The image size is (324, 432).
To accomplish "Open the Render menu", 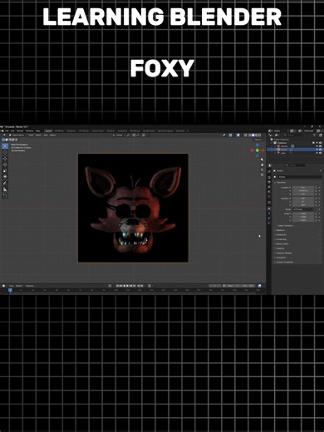I will 20,130.
